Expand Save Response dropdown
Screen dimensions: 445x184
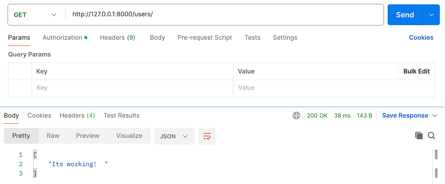pyautogui.click(x=435, y=116)
